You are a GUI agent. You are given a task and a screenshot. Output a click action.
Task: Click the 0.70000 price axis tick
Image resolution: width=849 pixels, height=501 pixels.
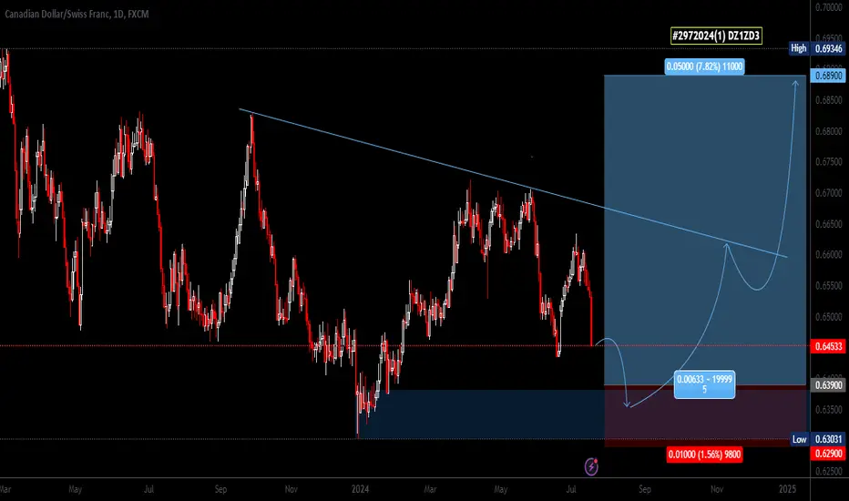point(829,7)
